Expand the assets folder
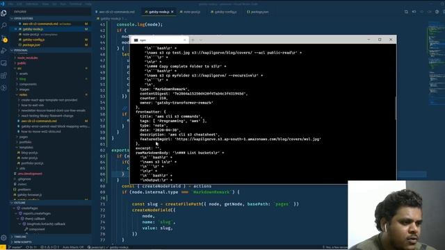 coord(24,74)
